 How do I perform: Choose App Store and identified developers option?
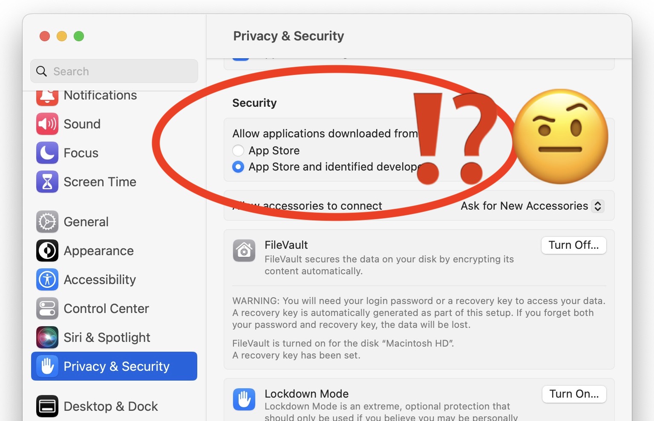click(x=238, y=167)
